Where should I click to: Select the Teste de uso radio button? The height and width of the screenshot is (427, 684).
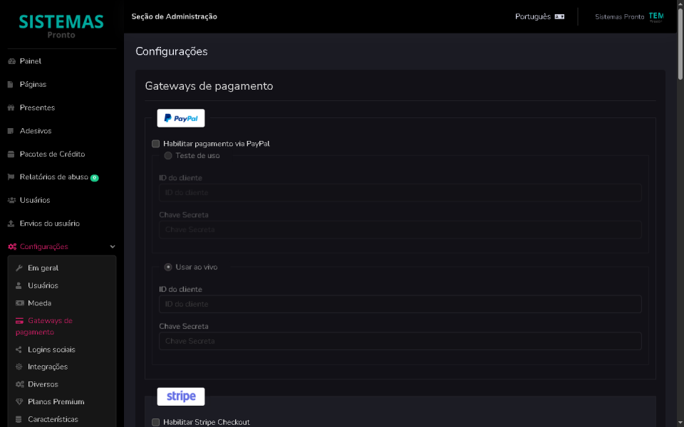pyautogui.click(x=167, y=155)
